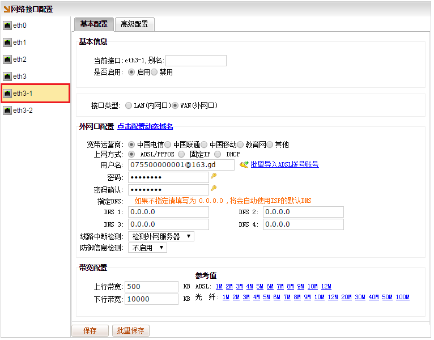Expand the 防御信息检测 dropdown

147,248
